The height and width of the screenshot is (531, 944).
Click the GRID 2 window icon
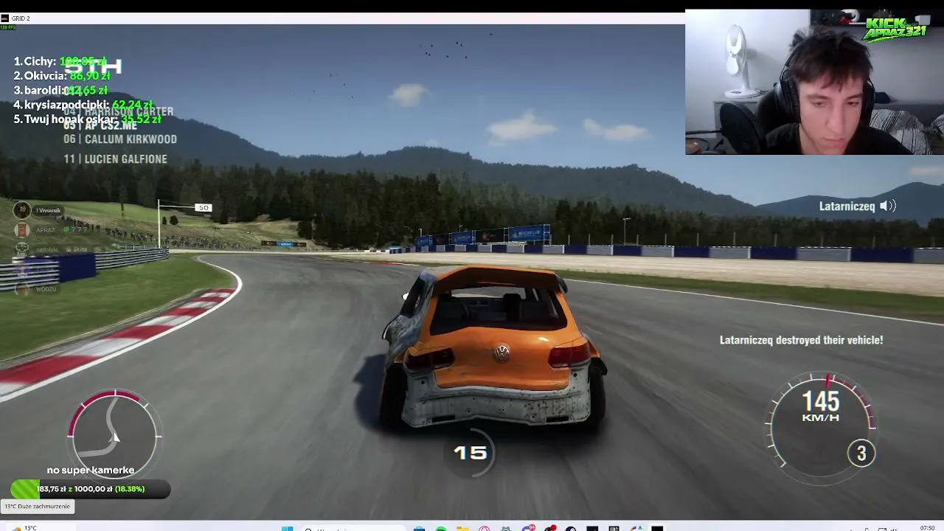[4, 18]
